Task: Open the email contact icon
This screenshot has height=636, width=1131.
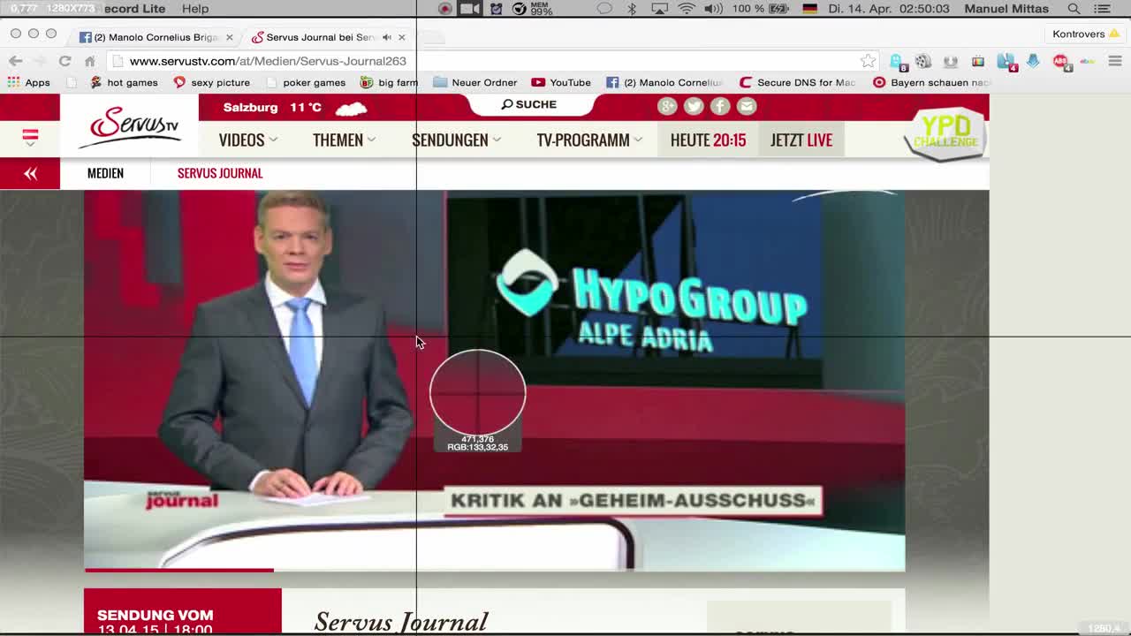Action: 747,106
